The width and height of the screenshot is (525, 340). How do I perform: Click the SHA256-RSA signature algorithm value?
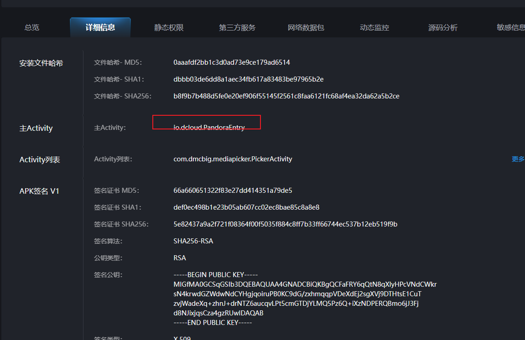[x=193, y=241]
